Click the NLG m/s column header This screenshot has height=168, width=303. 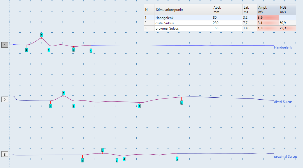pos(287,10)
